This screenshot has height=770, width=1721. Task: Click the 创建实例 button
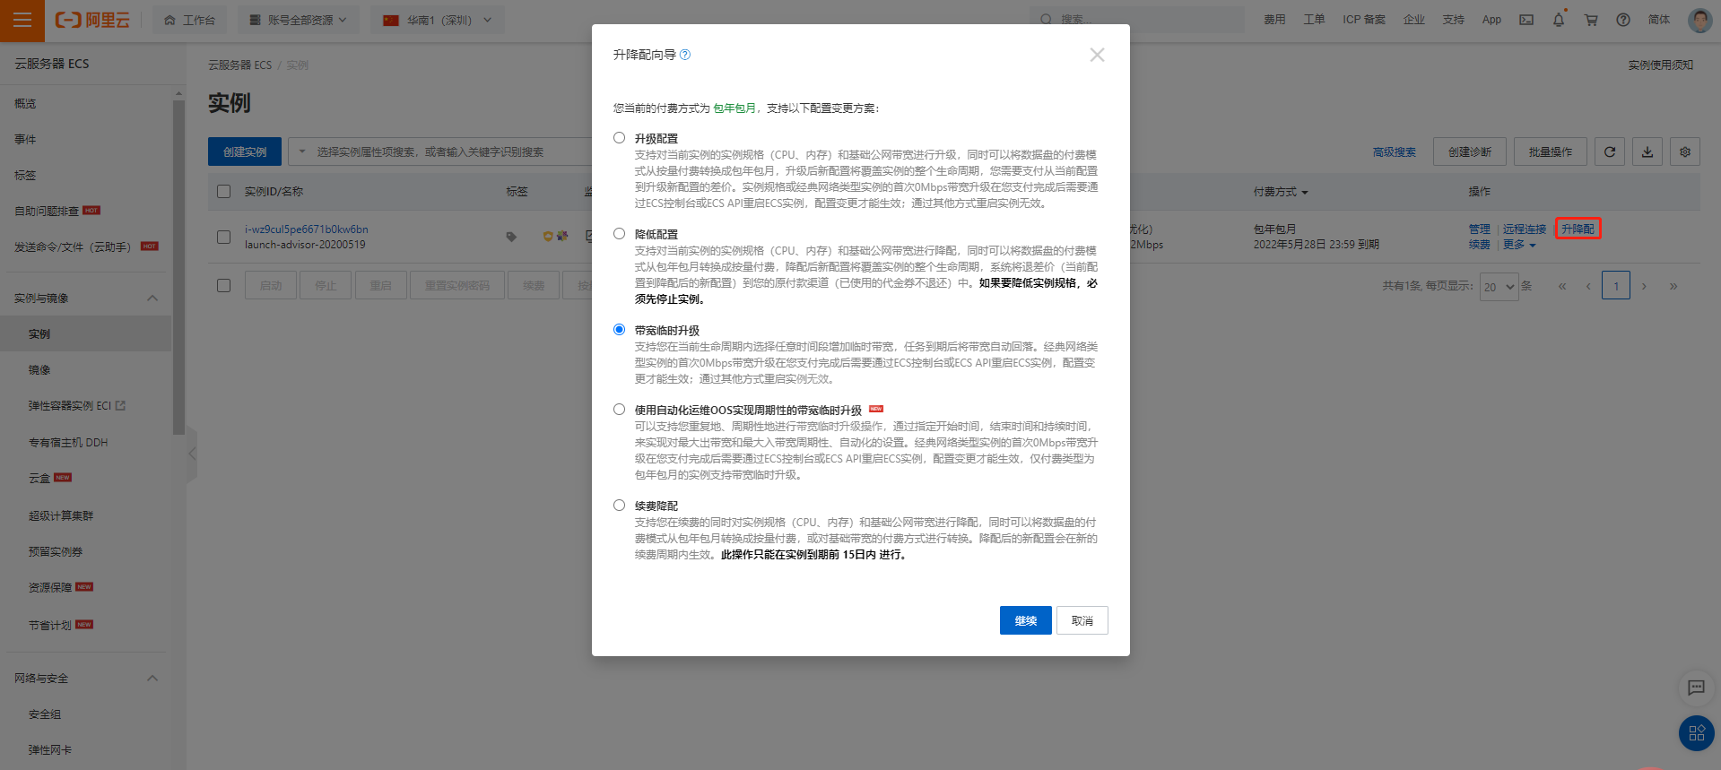pos(245,151)
